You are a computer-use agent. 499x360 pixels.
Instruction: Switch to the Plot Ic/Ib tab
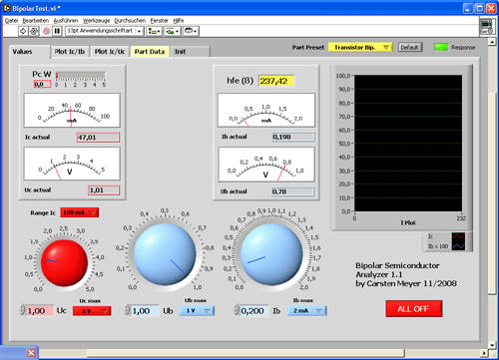pyautogui.click(x=70, y=52)
